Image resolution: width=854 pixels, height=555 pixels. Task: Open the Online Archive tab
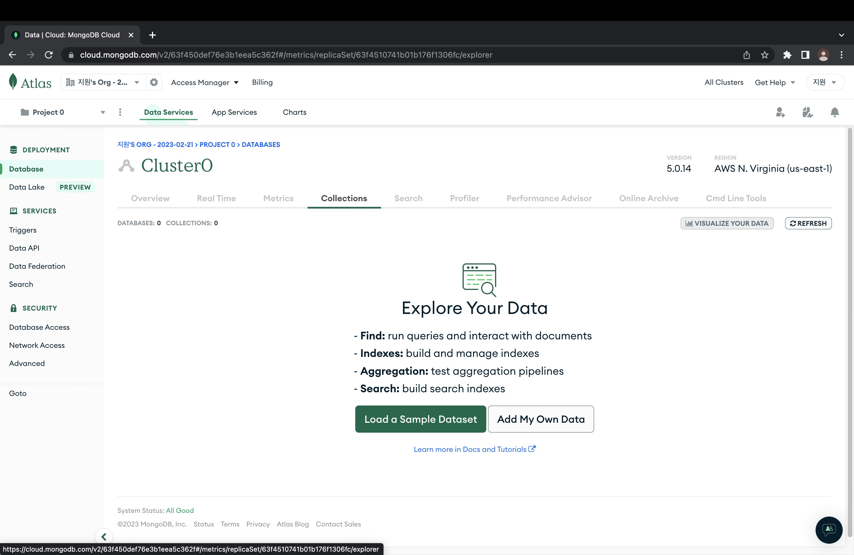coord(649,199)
